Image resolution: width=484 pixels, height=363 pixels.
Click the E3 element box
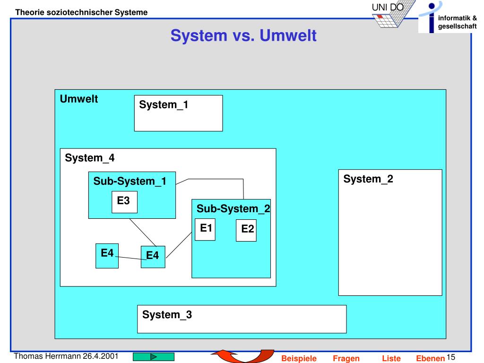(x=124, y=202)
